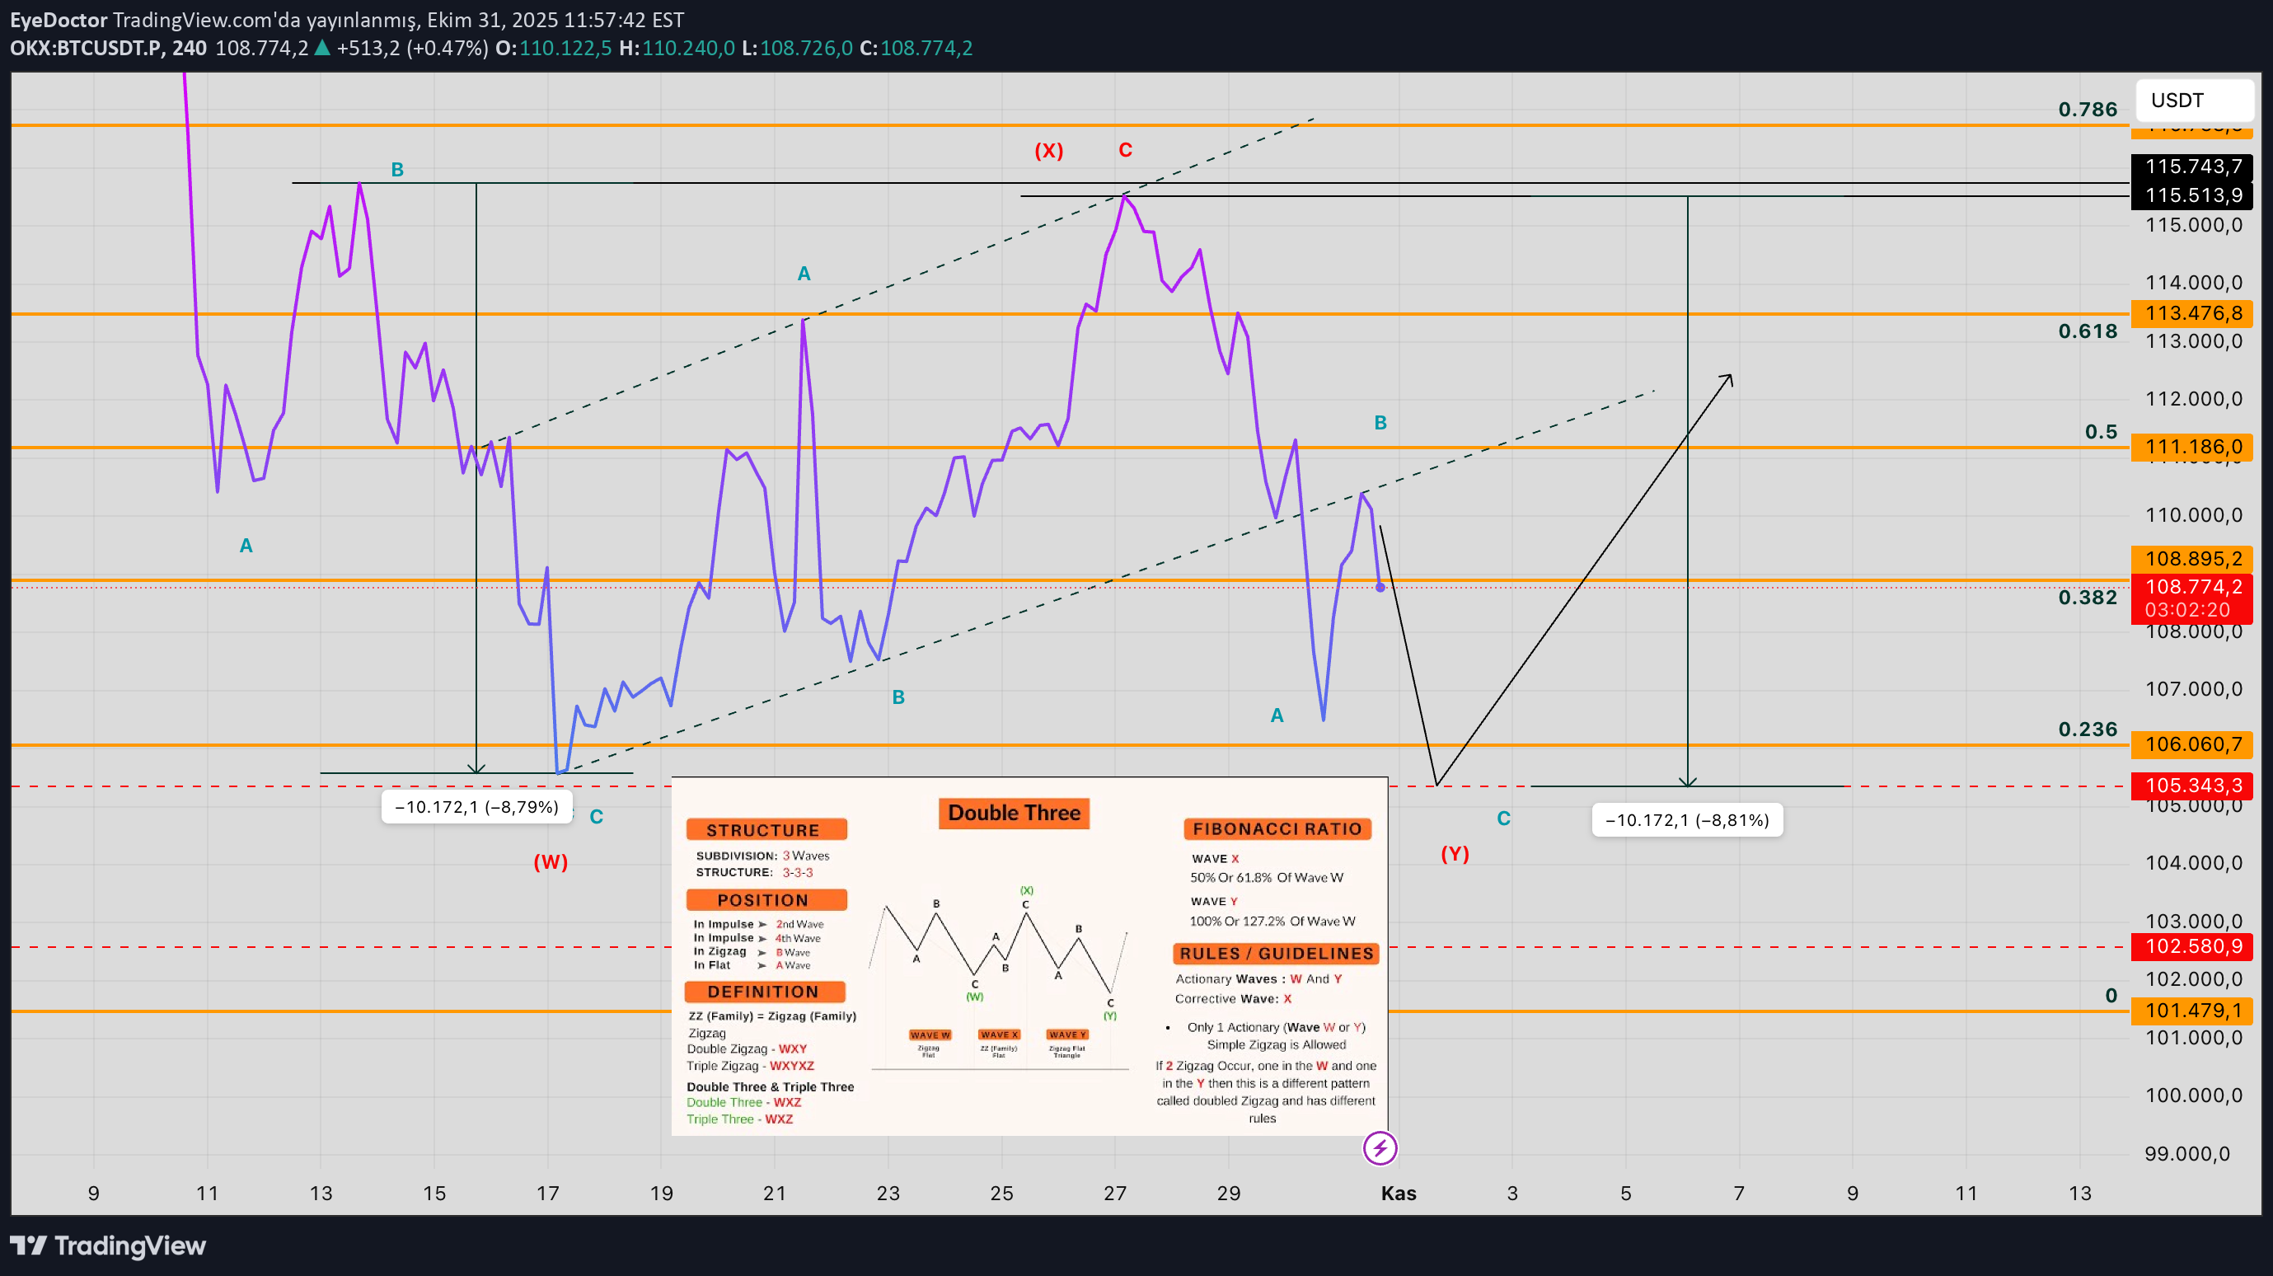Click the −10.172,1 (−8,81%) measurement label

[1686, 820]
